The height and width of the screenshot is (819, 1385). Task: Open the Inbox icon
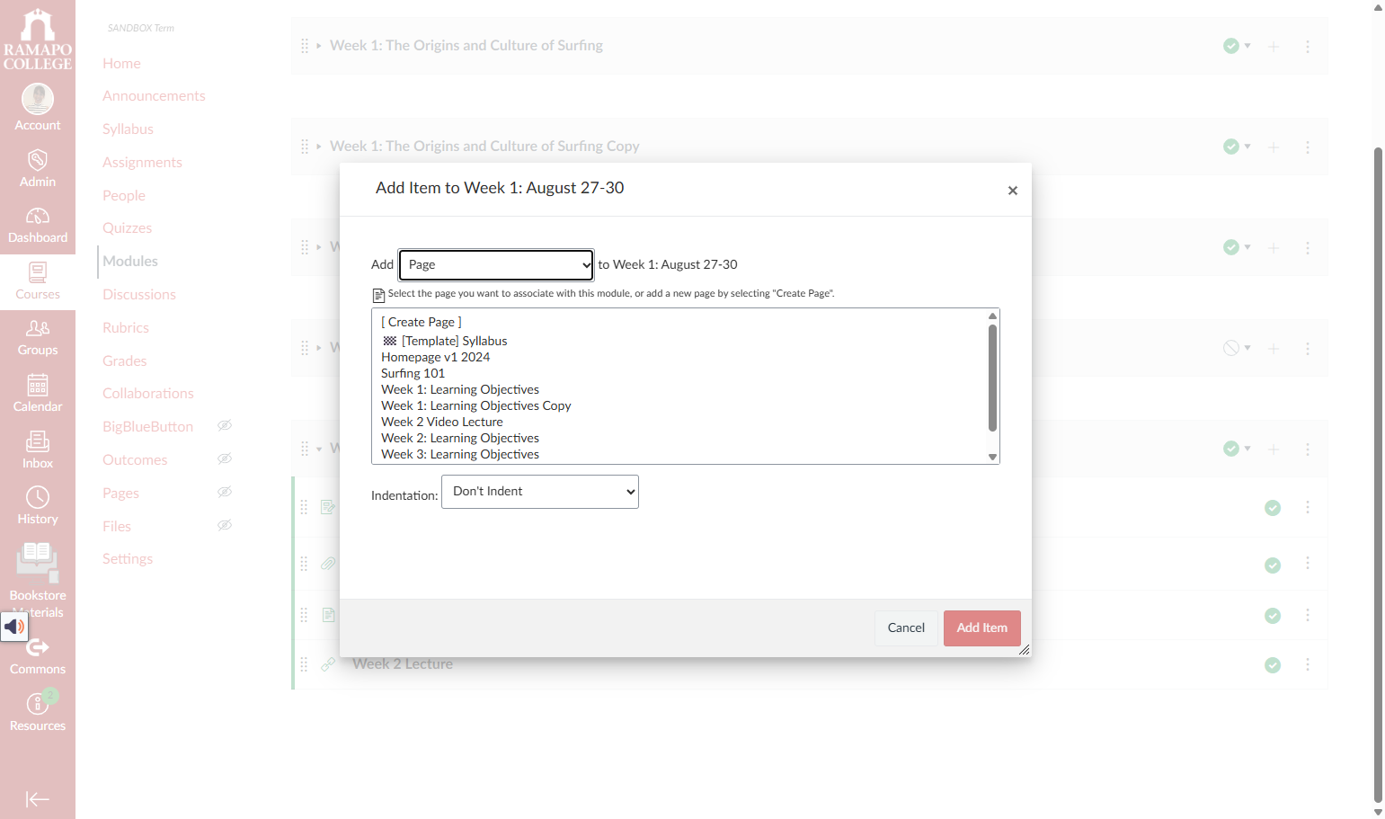pyautogui.click(x=38, y=441)
